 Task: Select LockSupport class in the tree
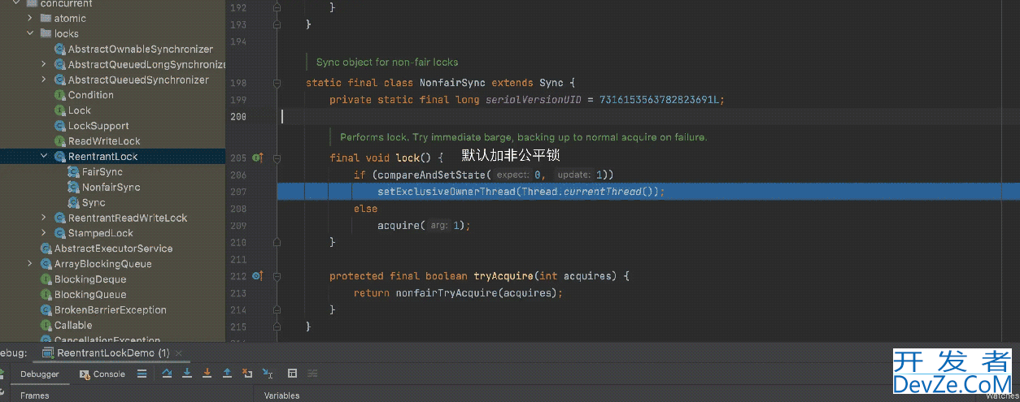tap(98, 126)
